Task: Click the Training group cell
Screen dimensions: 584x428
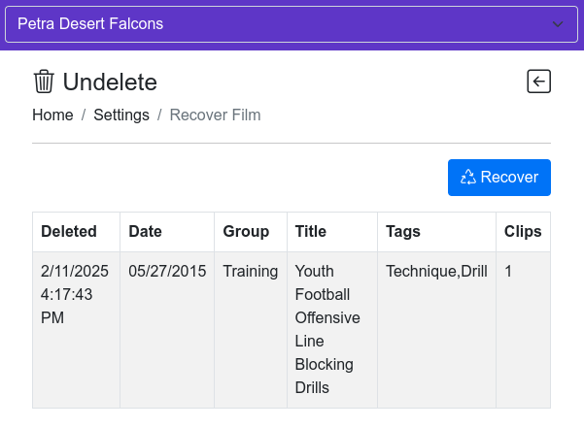Action: click(x=251, y=272)
